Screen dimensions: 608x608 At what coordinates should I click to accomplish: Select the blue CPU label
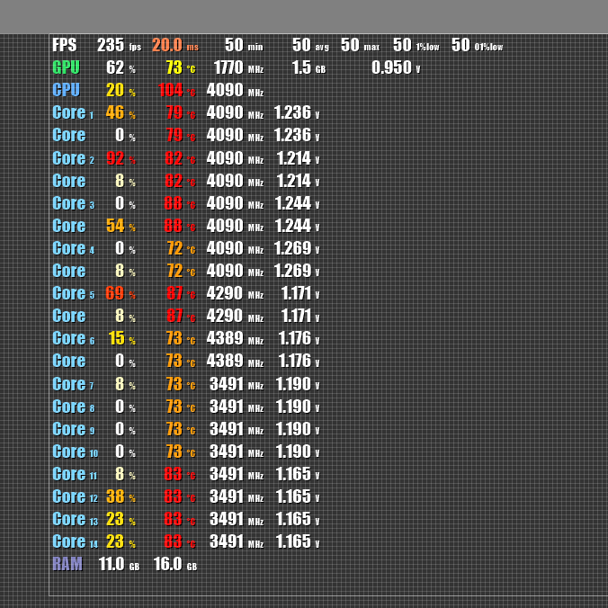(66, 90)
